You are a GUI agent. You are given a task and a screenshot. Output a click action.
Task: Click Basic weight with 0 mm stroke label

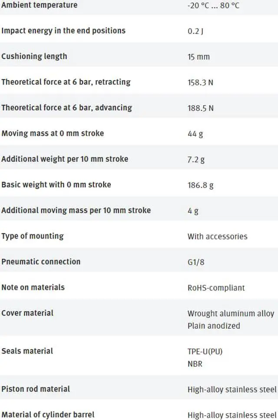(56, 185)
